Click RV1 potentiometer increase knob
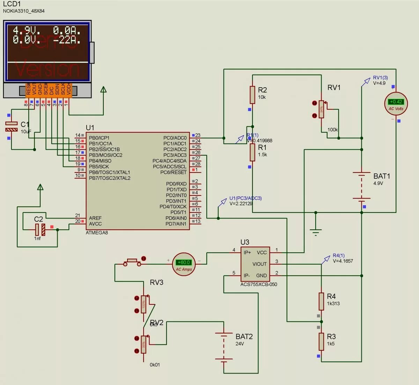 (x=315, y=102)
